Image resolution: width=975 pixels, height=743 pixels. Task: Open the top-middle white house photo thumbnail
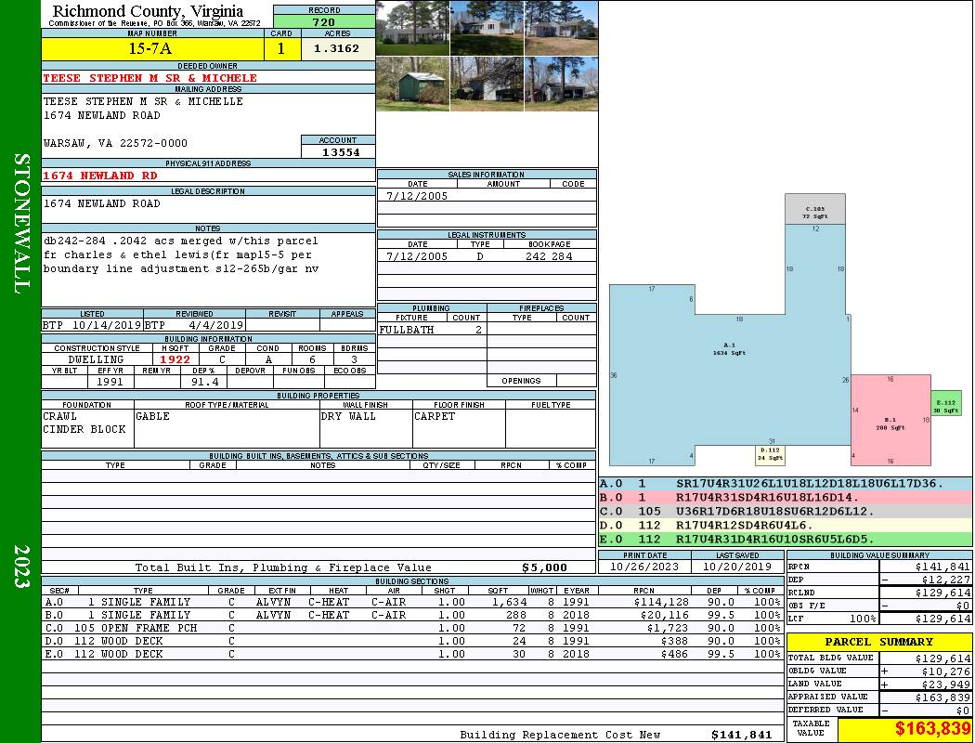(x=487, y=28)
